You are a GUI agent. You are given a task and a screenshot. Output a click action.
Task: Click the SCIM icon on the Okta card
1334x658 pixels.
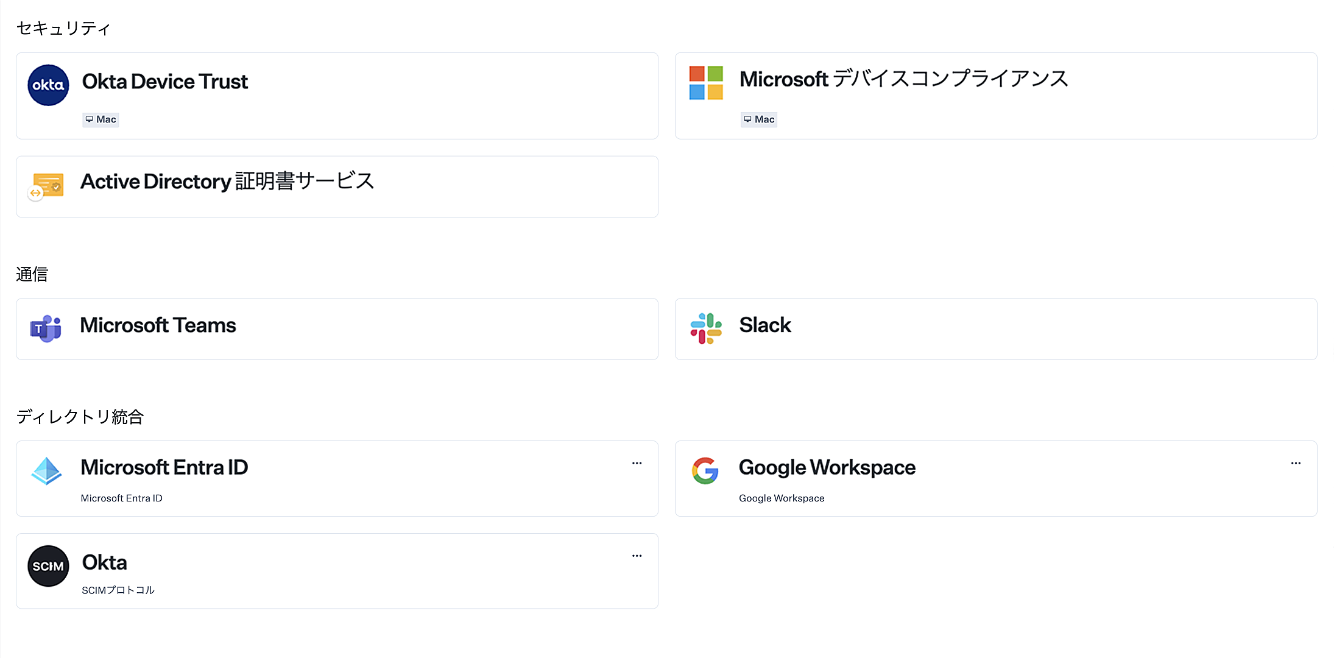tap(48, 566)
